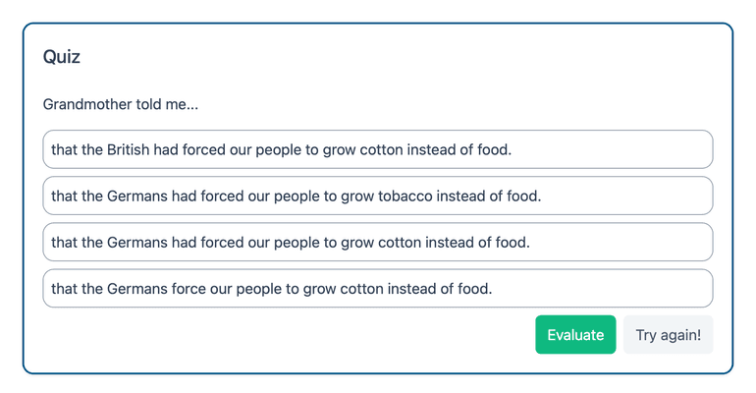Select 'Germans force' present-tense cotton answer
This screenshot has width=756, height=393.
click(x=378, y=288)
